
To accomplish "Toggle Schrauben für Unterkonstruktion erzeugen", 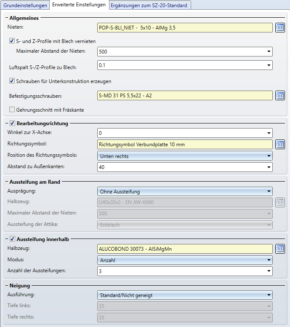I will [x=12, y=81].
